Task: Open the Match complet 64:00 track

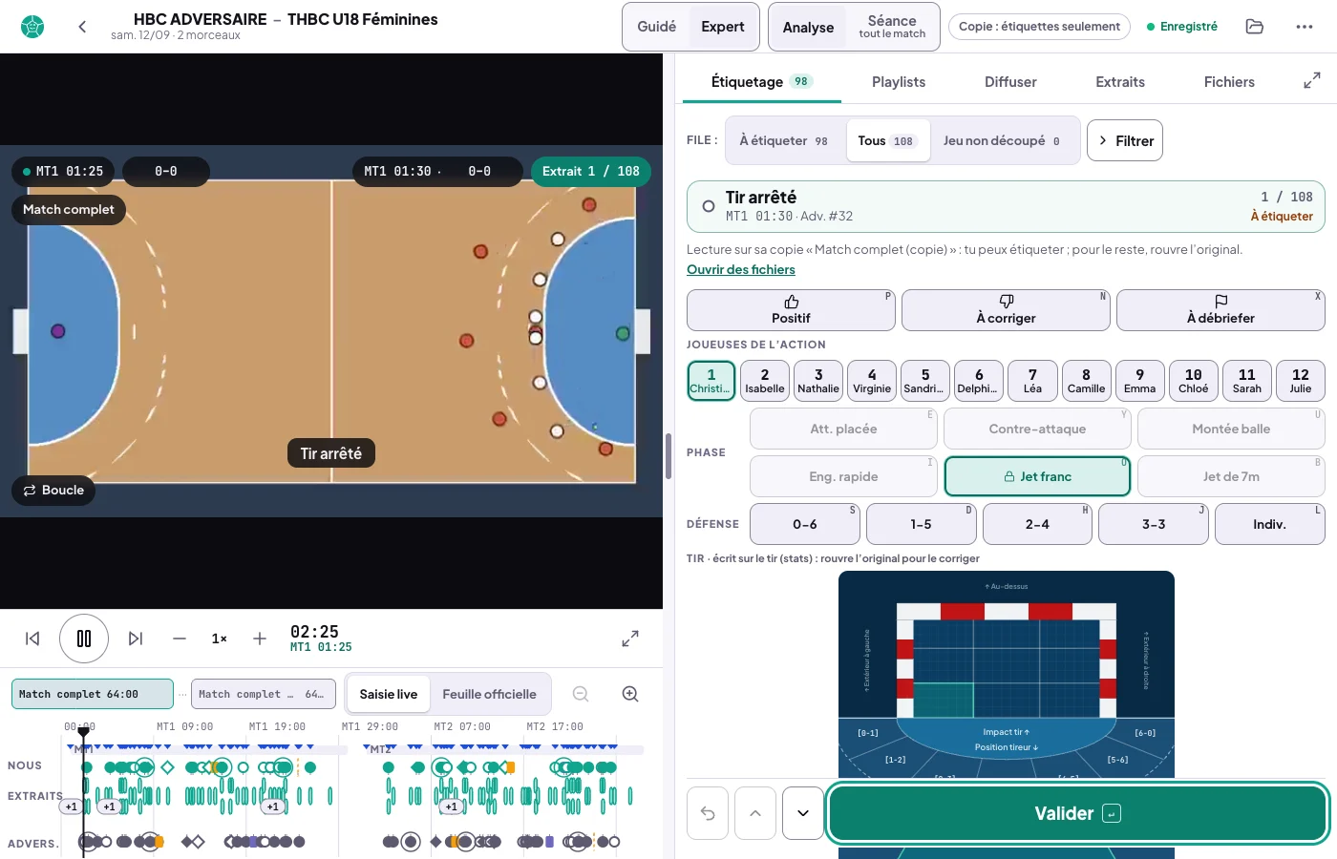Action: pyautogui.click(x=92, y=694)
